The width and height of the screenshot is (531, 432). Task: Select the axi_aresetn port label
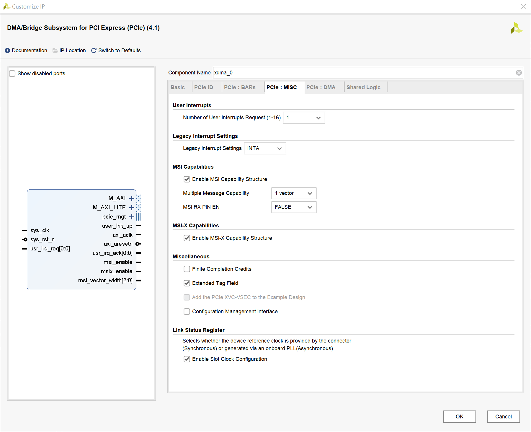coord(118,244)
